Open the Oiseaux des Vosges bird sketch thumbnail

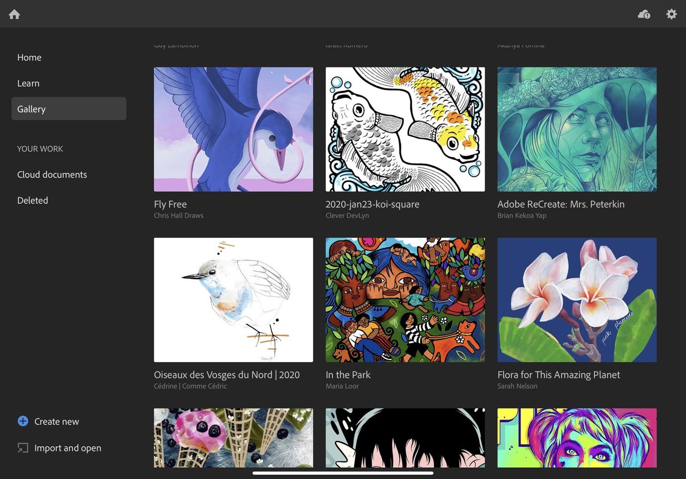pyautogui.click(x=233, y=300)
